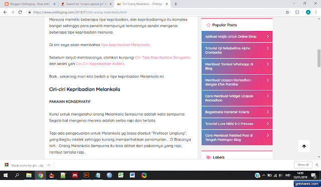Open the Membuat Tombol Whatsapp di Blog post
321x187 pixels.
[229, 66]
